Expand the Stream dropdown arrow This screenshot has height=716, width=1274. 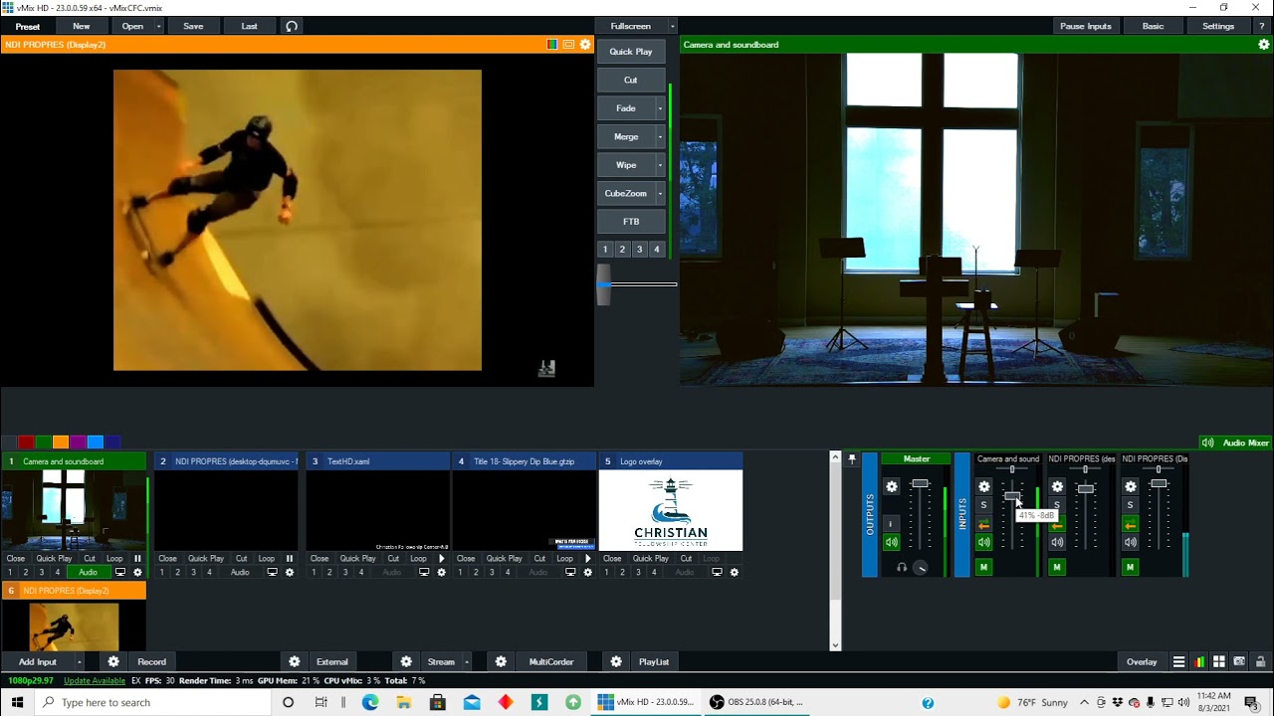(466, 661)
